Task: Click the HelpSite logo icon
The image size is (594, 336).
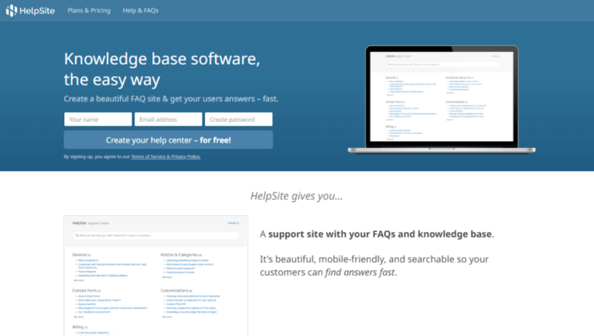Action: 12,10
